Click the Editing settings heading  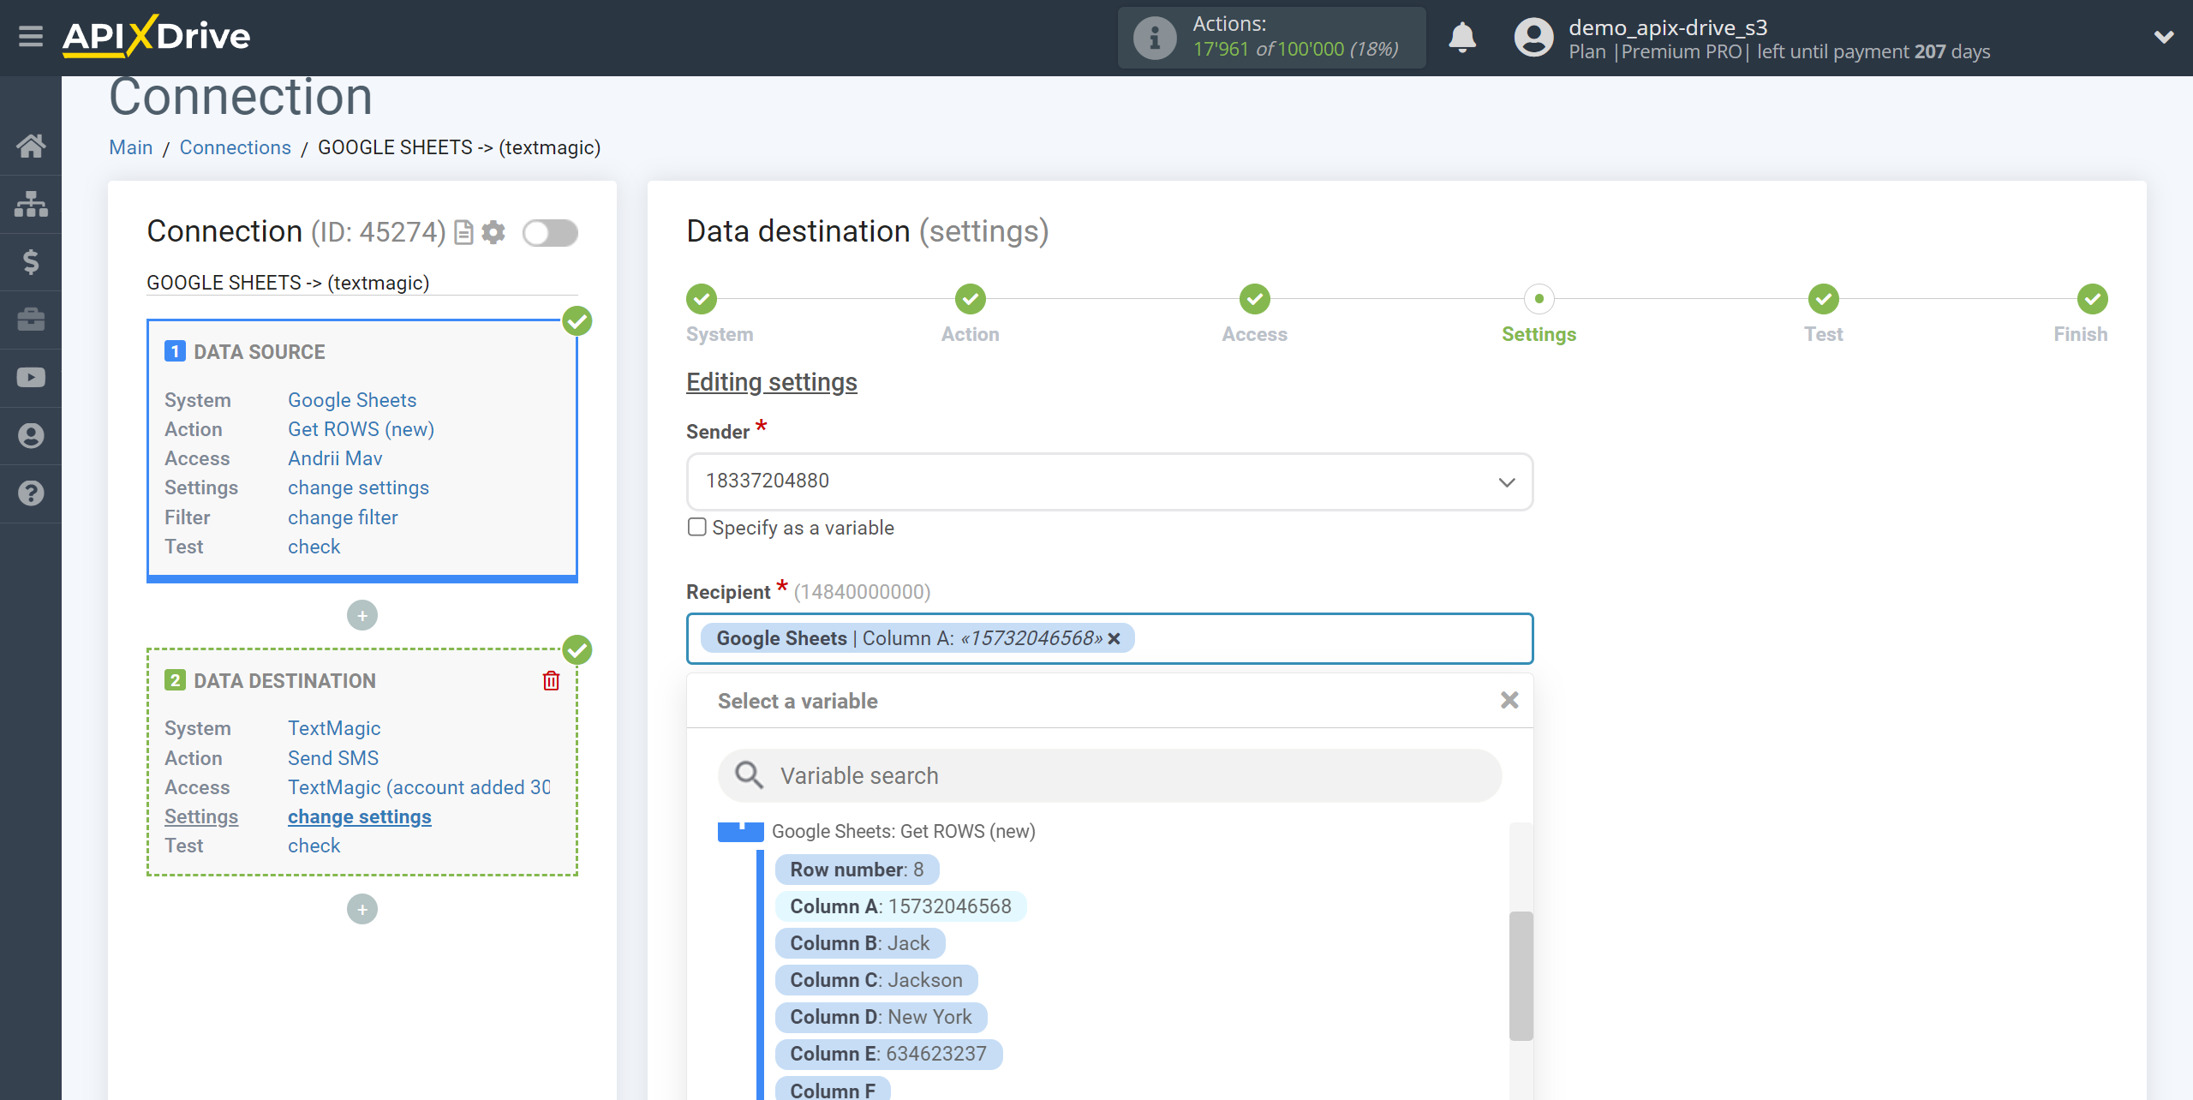pyautogui.click(x=771, y=382)
